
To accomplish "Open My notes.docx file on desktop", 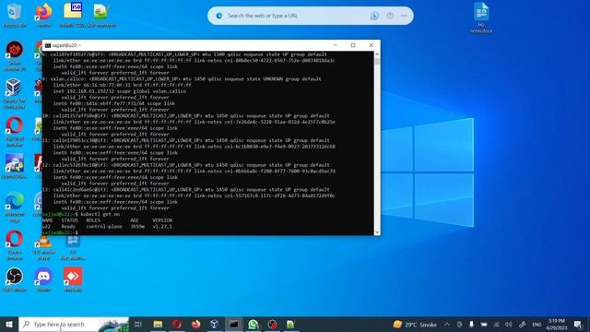I will (x=481, y=18).
